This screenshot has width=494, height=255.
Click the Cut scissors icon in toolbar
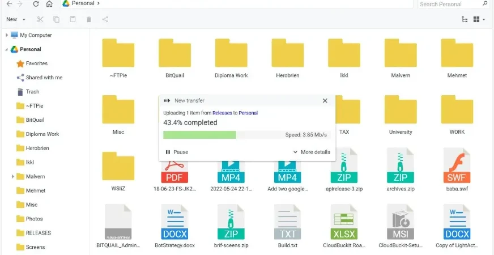pyautogui.click(x=40, y=19)
